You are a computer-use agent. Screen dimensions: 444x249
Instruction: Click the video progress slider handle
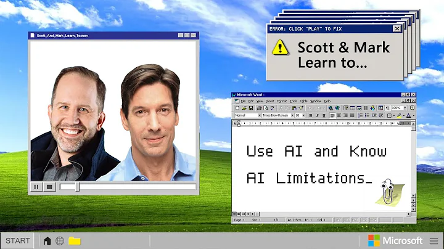77,187
